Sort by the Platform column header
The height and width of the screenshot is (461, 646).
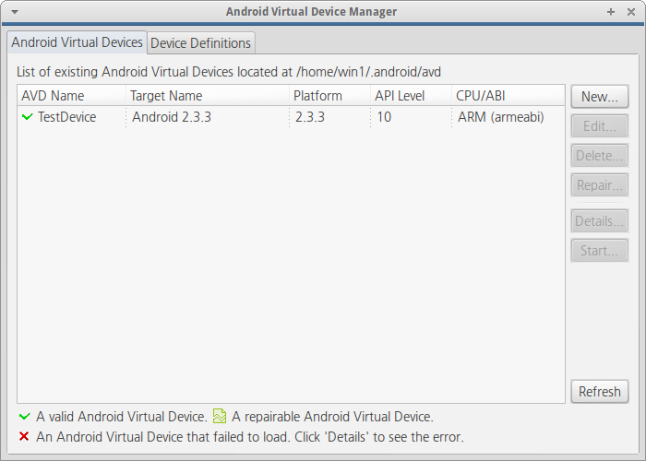click(x=330, y=96)
